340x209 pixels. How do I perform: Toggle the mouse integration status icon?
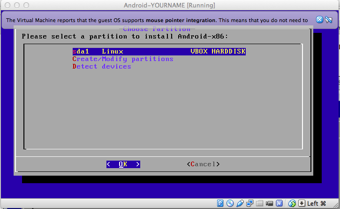pyautogui.click(x=292, y=203)
